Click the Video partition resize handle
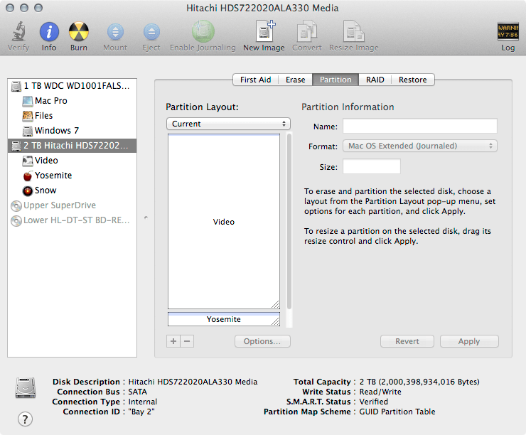 pyautogui.click(x=275, y=304)
